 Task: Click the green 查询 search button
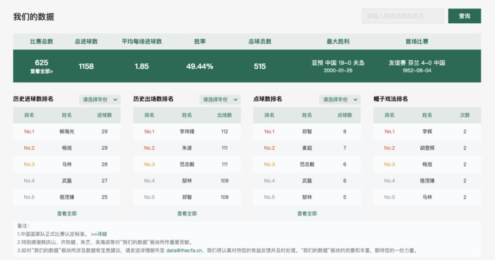464,16
